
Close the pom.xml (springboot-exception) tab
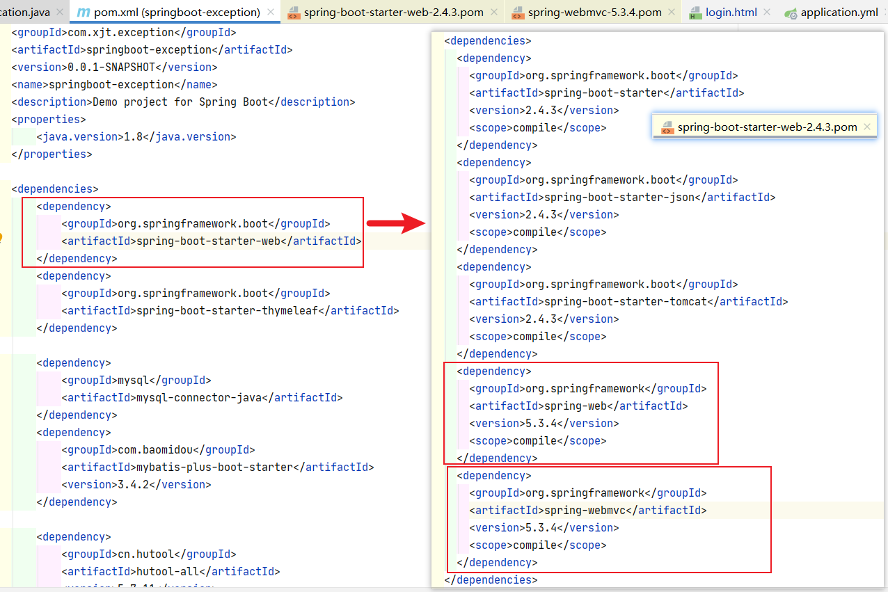271,13
